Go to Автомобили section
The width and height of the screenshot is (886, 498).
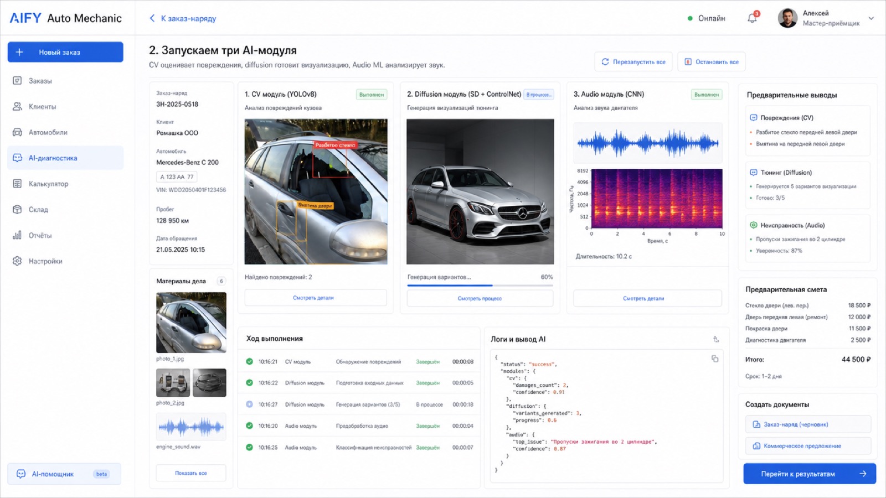[x=65, y=132]
